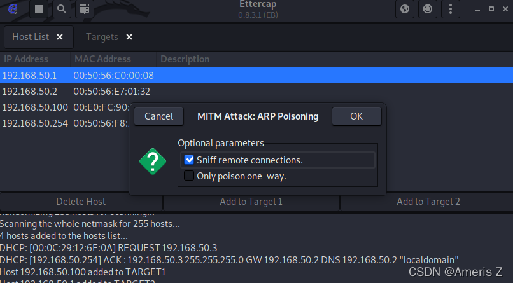Screen dimensions: 513x283
Task: Click the Ettercap logo icon
Action: point(13,9)
